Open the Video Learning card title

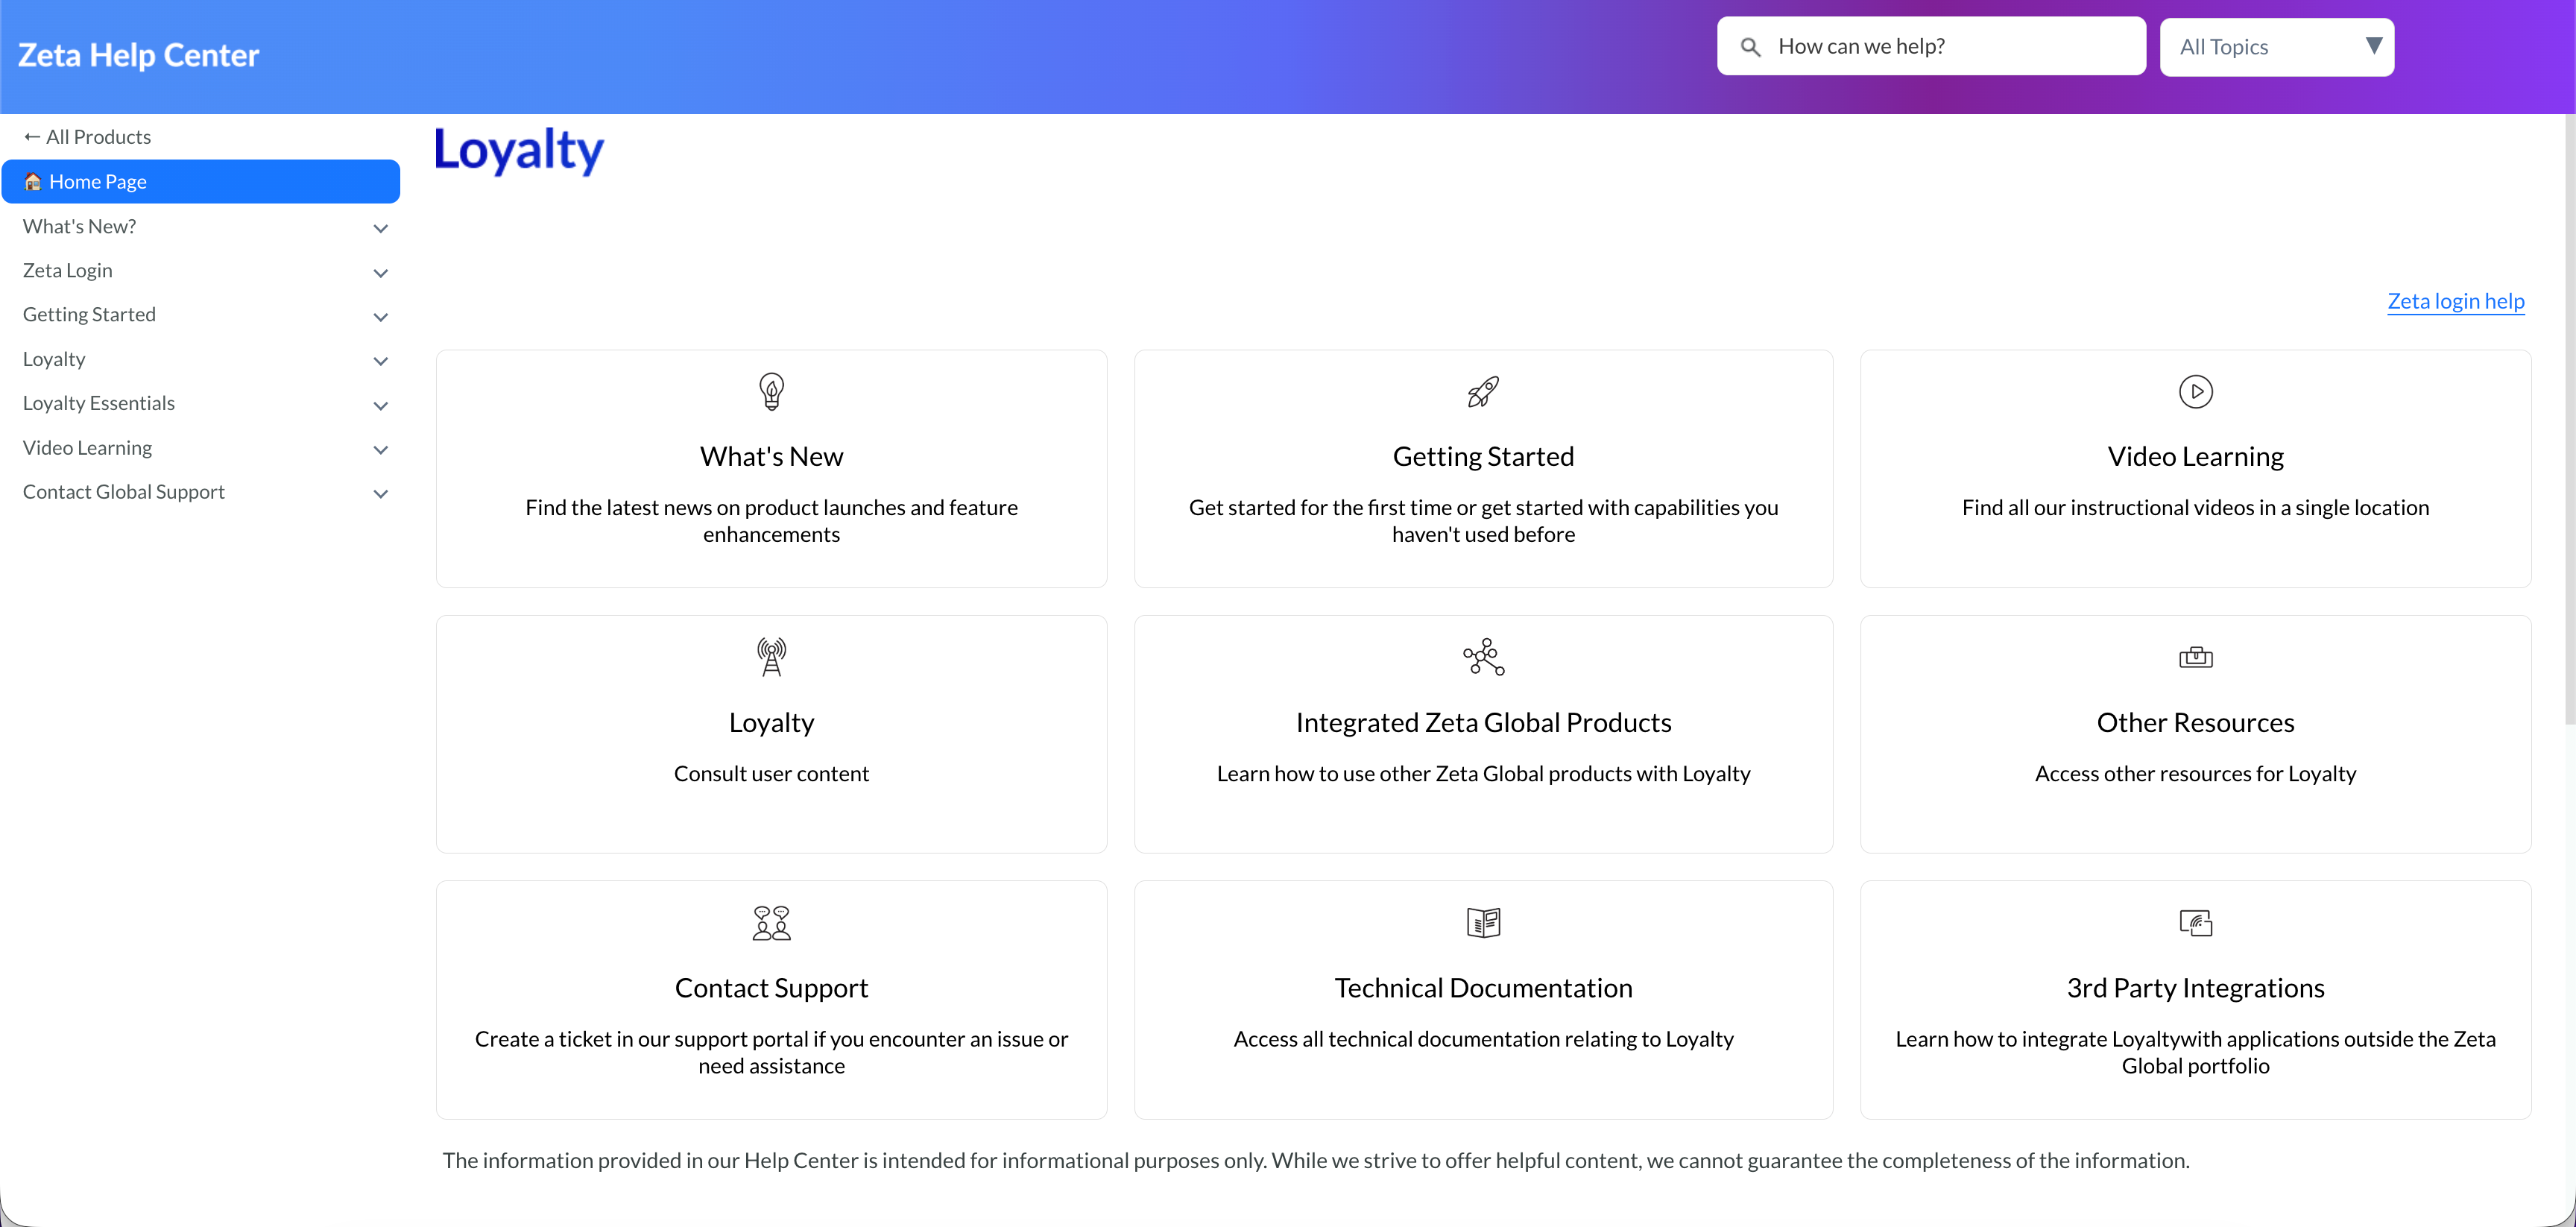(x=2195, y=456)
